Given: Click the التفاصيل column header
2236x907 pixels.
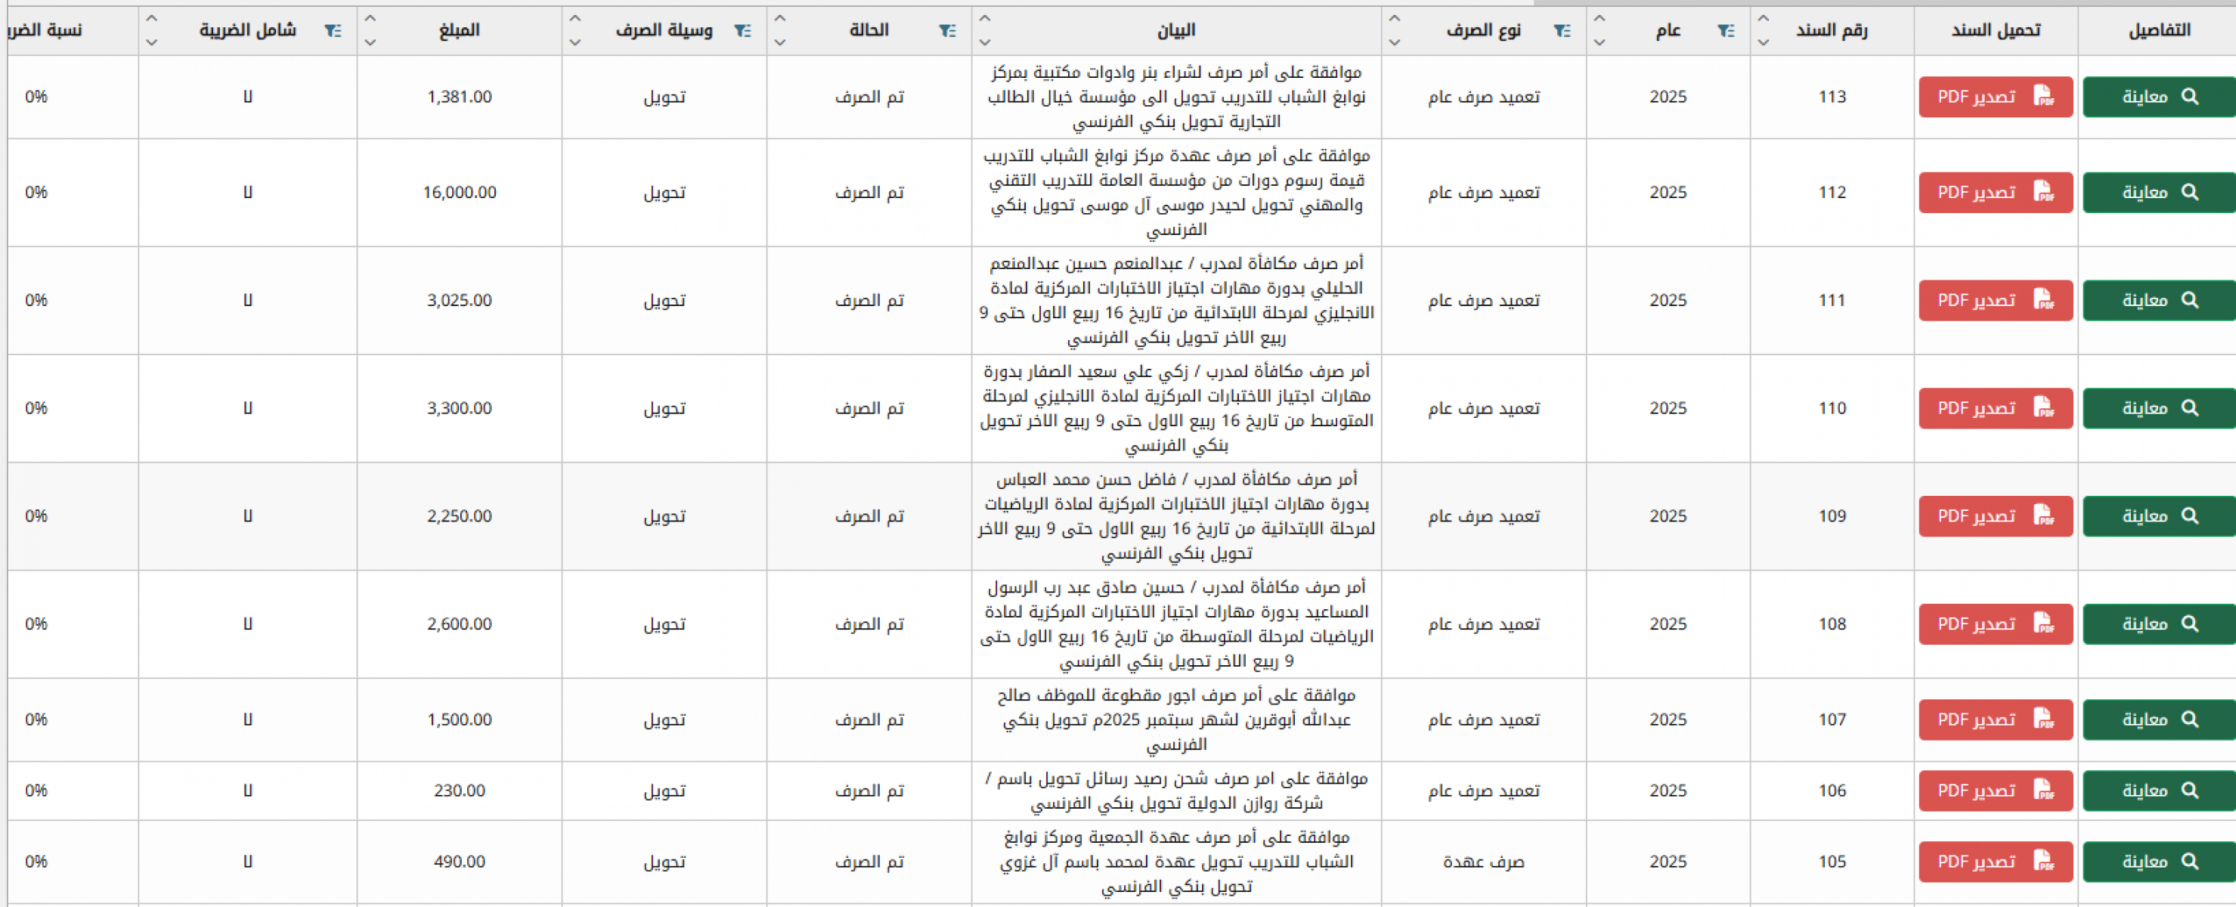Looking at the screenshot, I should pos(2159,30).
